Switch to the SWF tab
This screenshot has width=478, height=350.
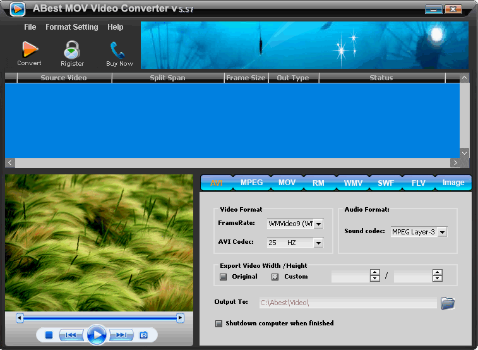386,183
